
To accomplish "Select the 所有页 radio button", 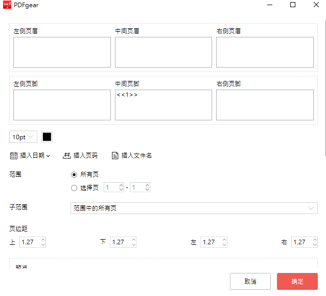I will 74,175.
